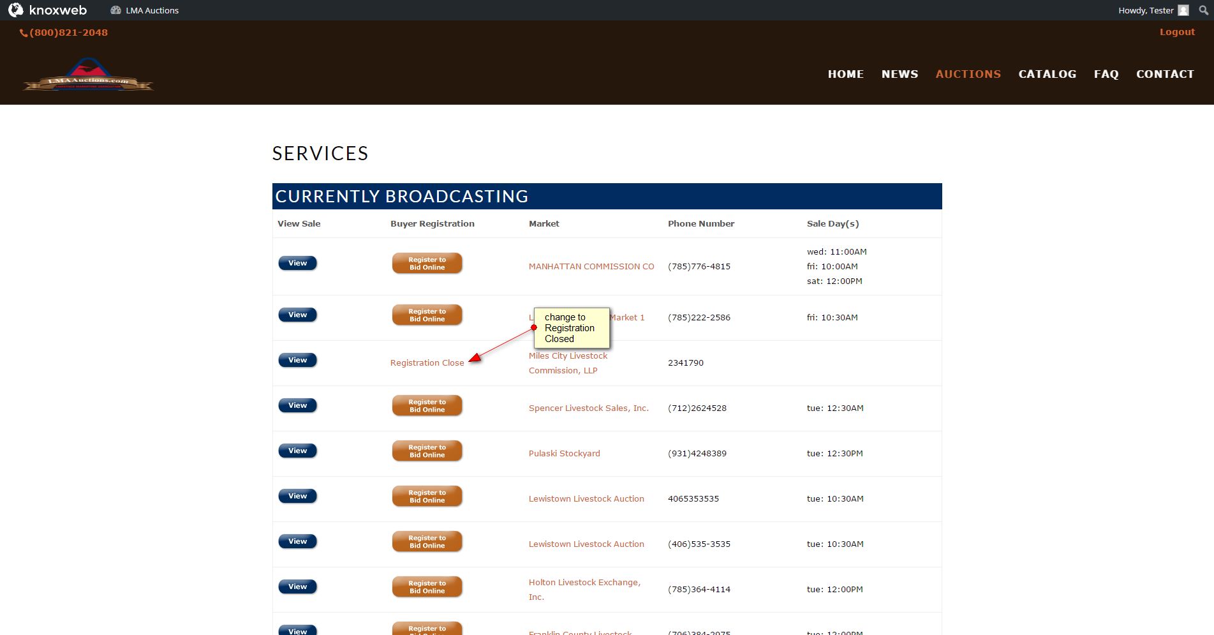Click the Logout link
Screen dimensions: 1214x635
[1177, 32]
